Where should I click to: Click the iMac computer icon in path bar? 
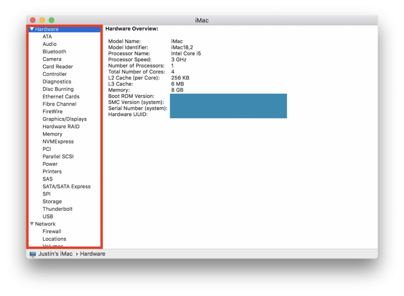(33, 254)
